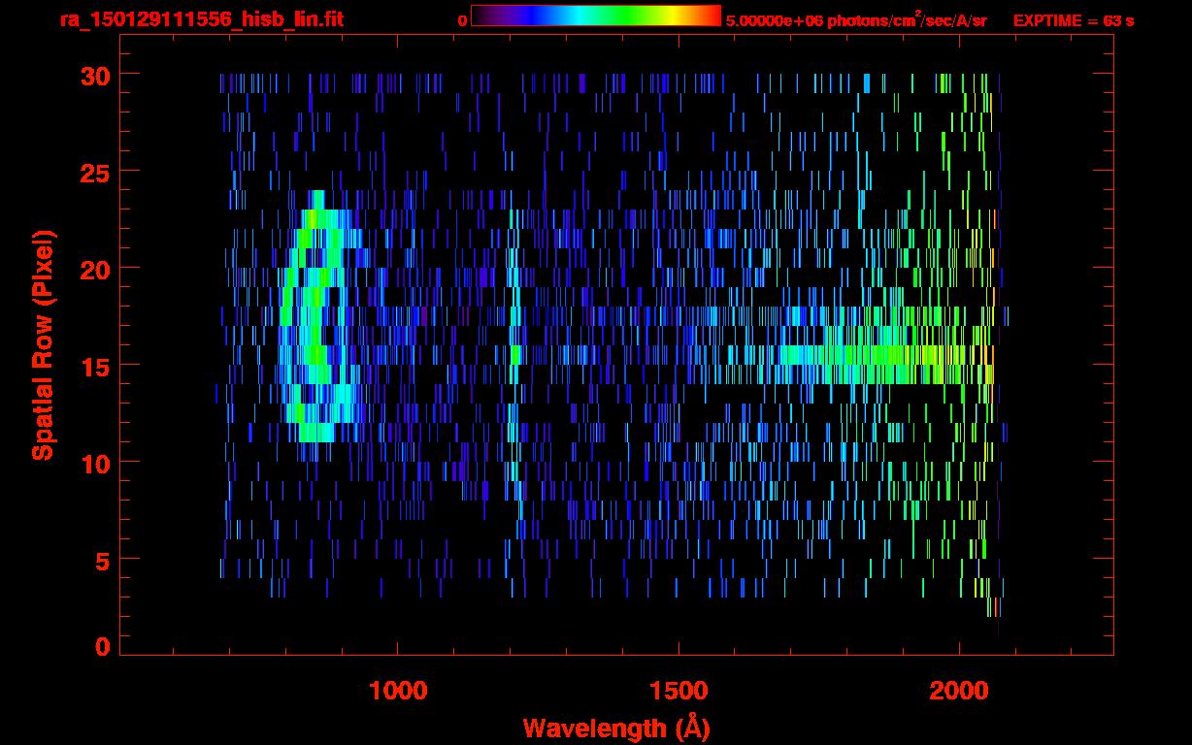This screenshot has height=745, width=1192.
Task: Click the x-axis tick label 1500
Action: coord(679,691)
